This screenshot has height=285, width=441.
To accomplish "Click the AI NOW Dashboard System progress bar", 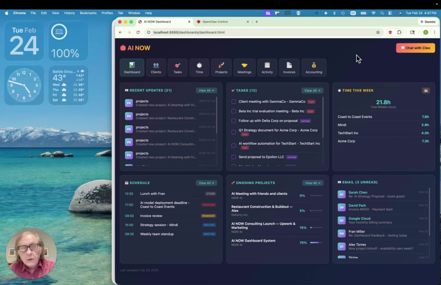I will point(316,243).
